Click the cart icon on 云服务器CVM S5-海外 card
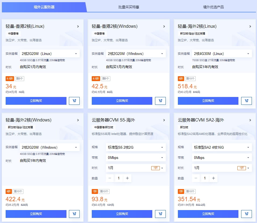The width and height of the screenshot is (257, 223). (160, 214)
